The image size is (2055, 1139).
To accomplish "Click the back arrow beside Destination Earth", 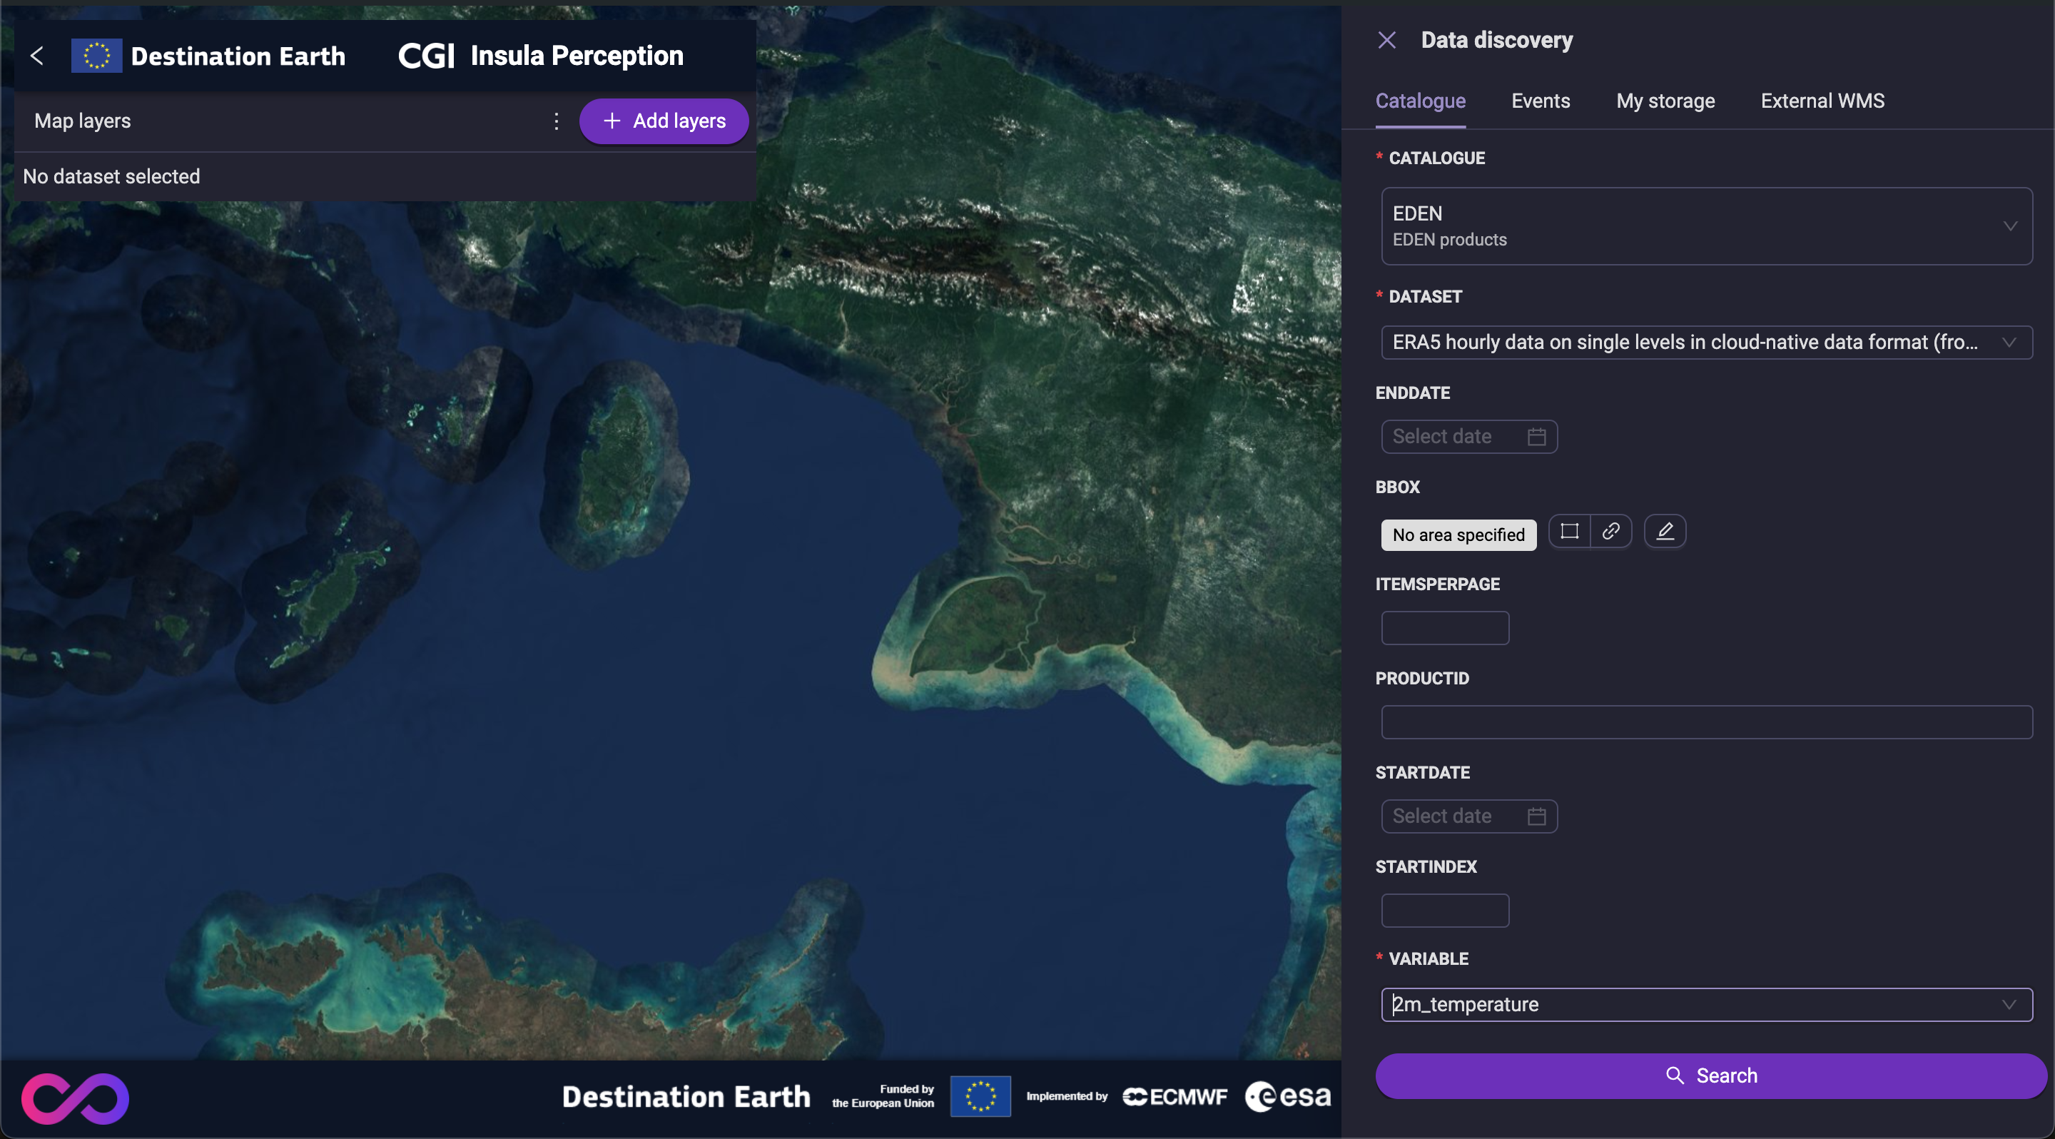I will pos(36,56).
